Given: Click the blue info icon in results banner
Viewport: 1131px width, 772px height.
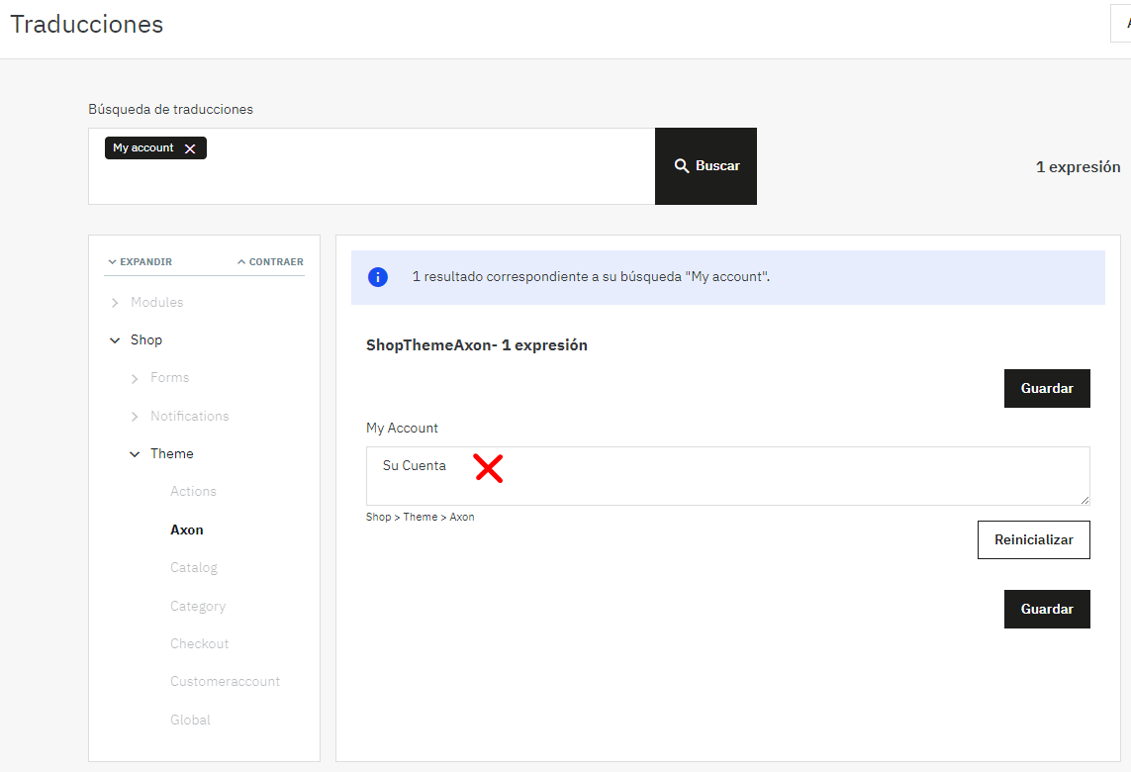Looking at the screenshot, I should coord(378,277).
